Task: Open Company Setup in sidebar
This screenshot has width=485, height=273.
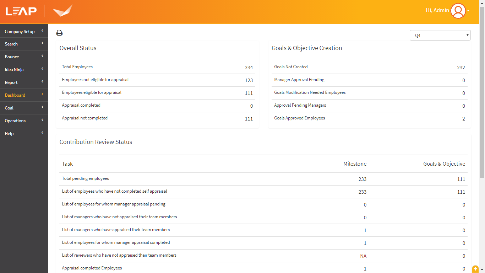Action: point(20,32)
